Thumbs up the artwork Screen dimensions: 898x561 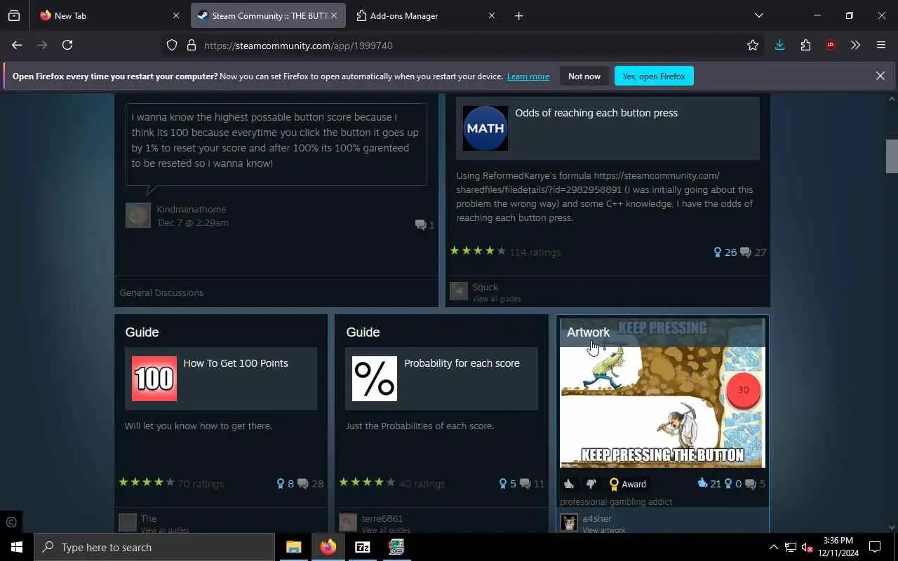point(569,484)
